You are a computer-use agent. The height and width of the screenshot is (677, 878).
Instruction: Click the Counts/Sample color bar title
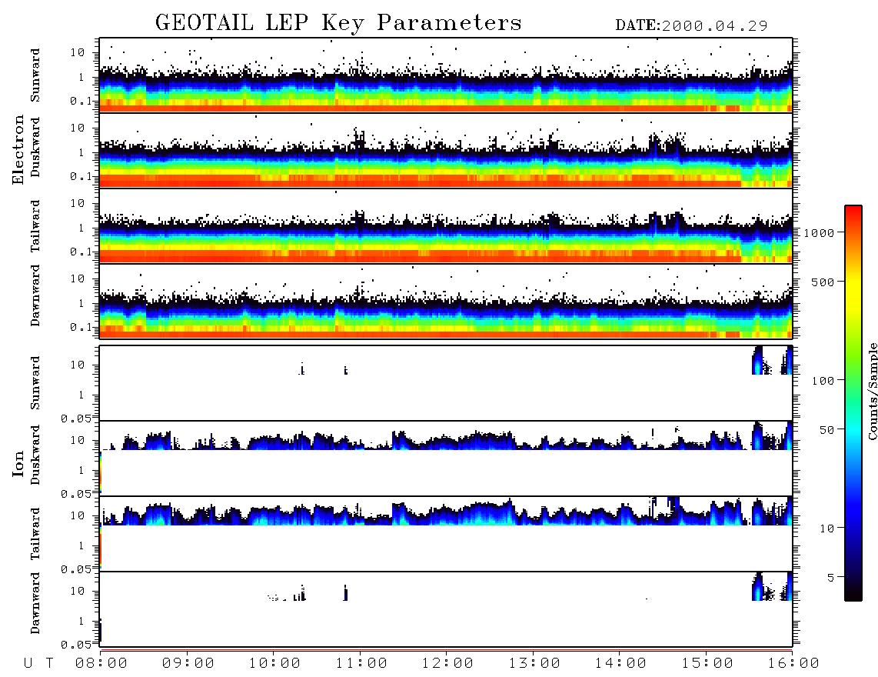(x=873, y=391)
